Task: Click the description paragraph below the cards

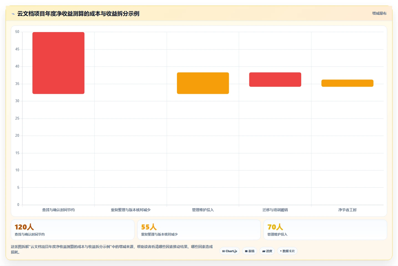Action: (112, 249)
